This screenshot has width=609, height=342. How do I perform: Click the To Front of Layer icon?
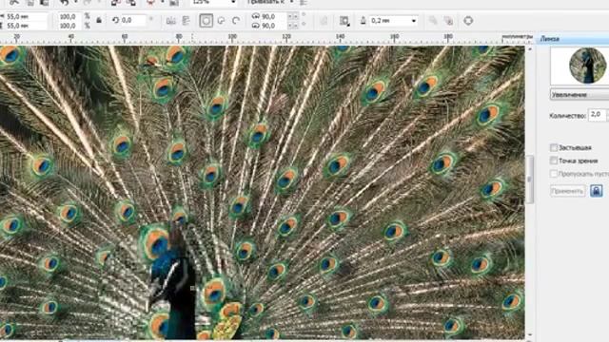(433, 21)
